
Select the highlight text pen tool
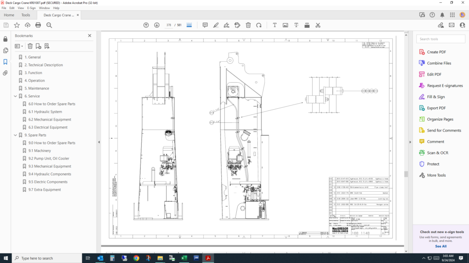click(x=216, y=26)
